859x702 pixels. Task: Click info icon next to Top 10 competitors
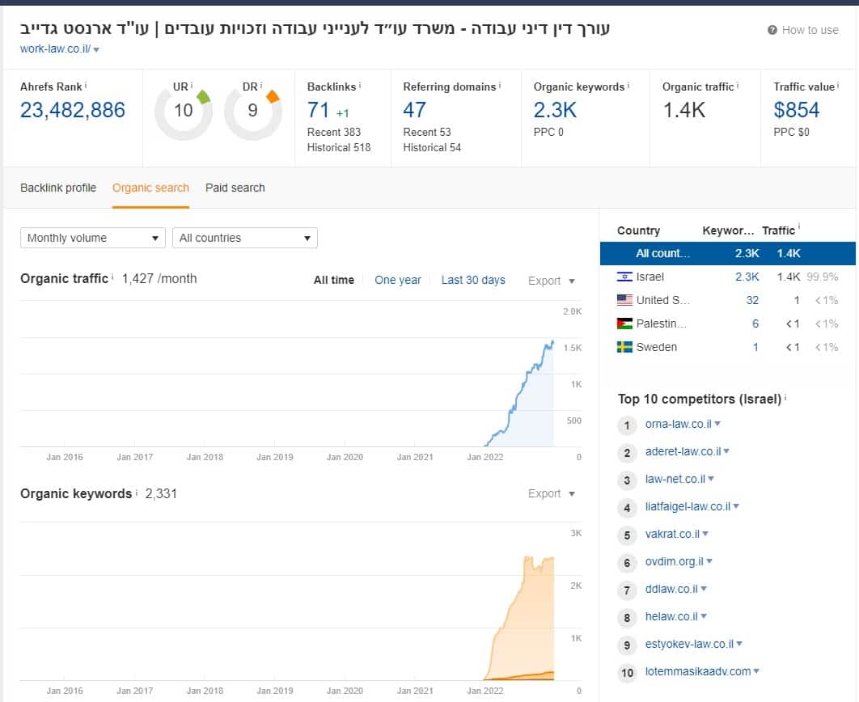coord(785,398)
